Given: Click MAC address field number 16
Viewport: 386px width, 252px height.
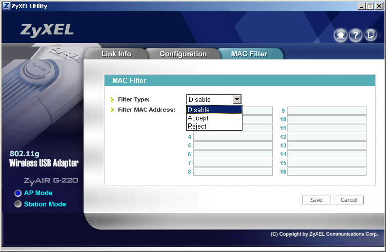Looking at the screenshot, I should [x=327, y=172].
